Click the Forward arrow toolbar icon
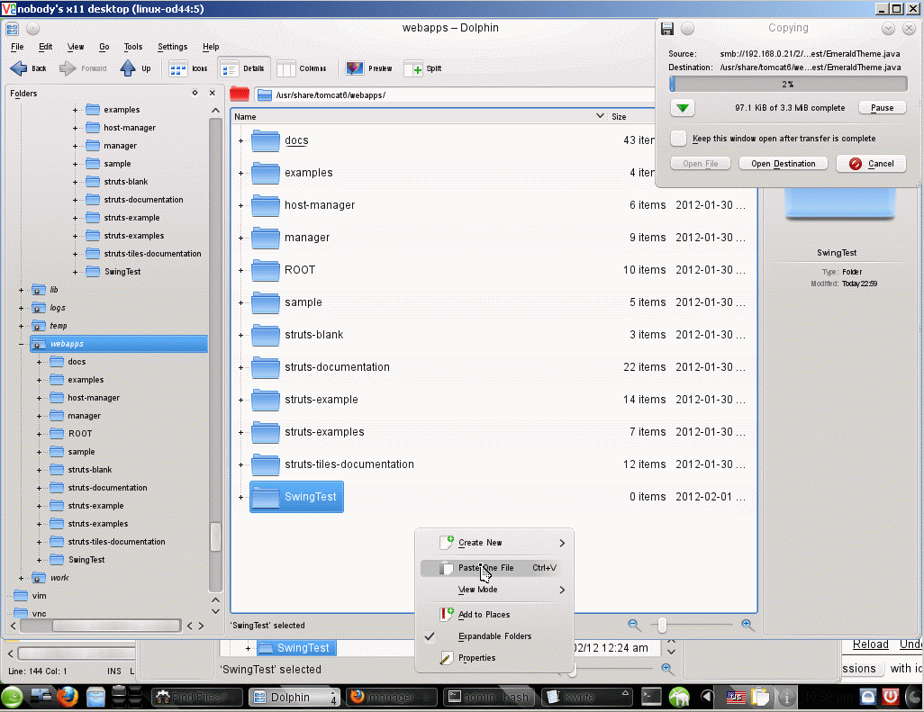 [x=68, y=68]
